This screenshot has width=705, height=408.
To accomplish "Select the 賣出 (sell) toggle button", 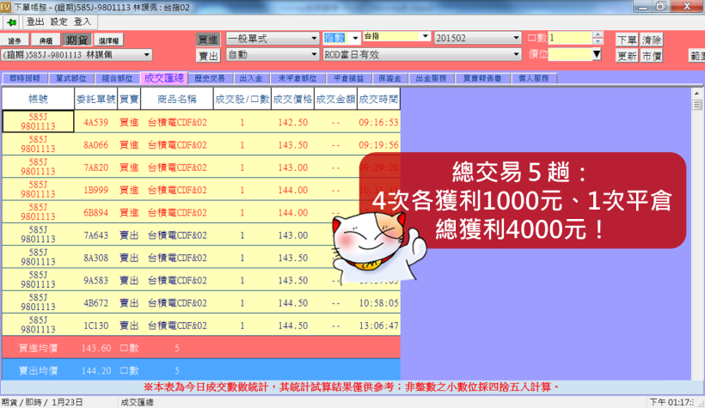I will [x=208, y=55].
